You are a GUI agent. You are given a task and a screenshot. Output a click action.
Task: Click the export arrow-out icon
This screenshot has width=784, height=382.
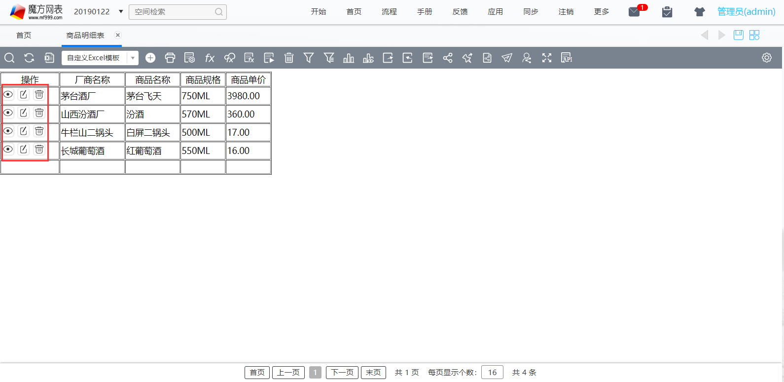[388, 58]
